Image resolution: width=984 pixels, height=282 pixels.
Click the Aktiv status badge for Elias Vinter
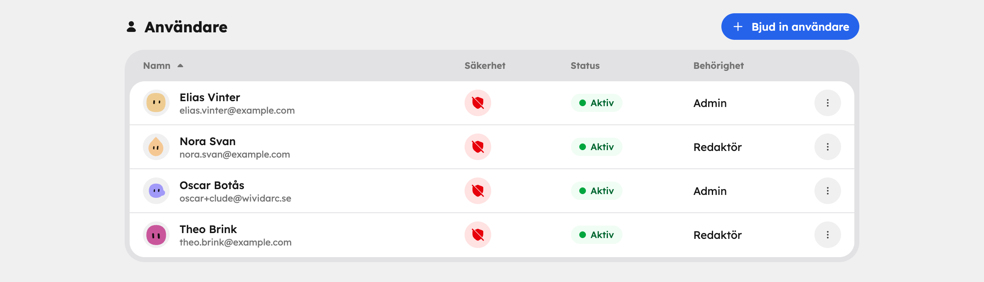596,103
